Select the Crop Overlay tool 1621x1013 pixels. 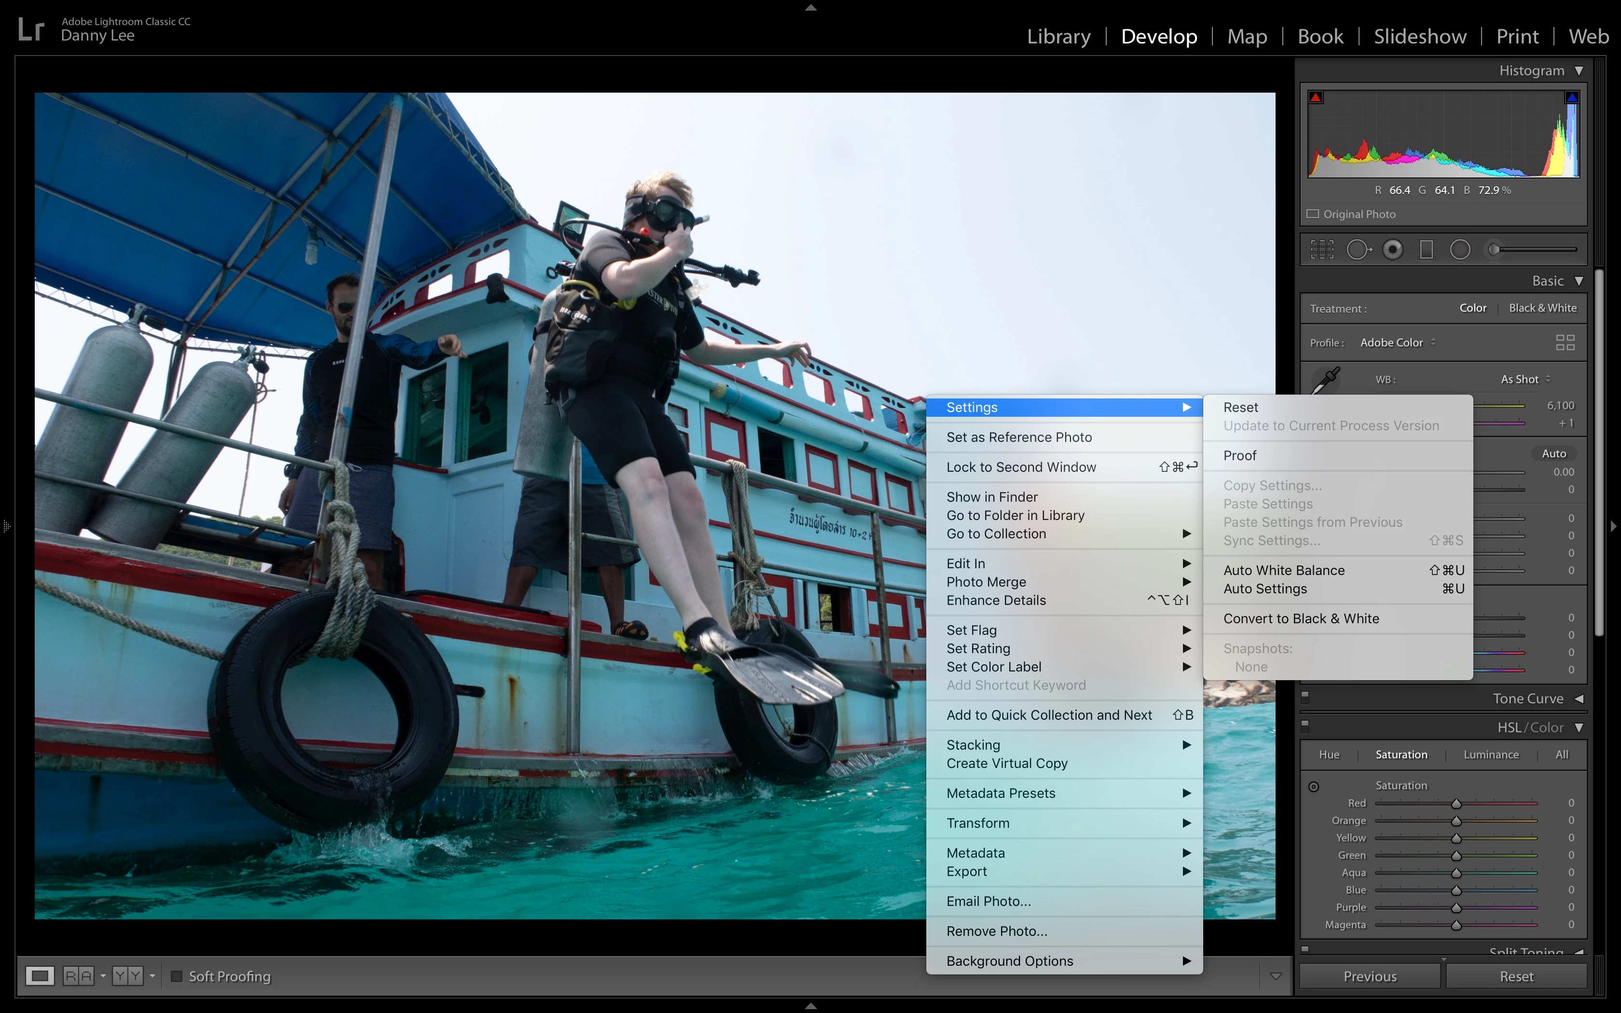tap(1321, 250)
